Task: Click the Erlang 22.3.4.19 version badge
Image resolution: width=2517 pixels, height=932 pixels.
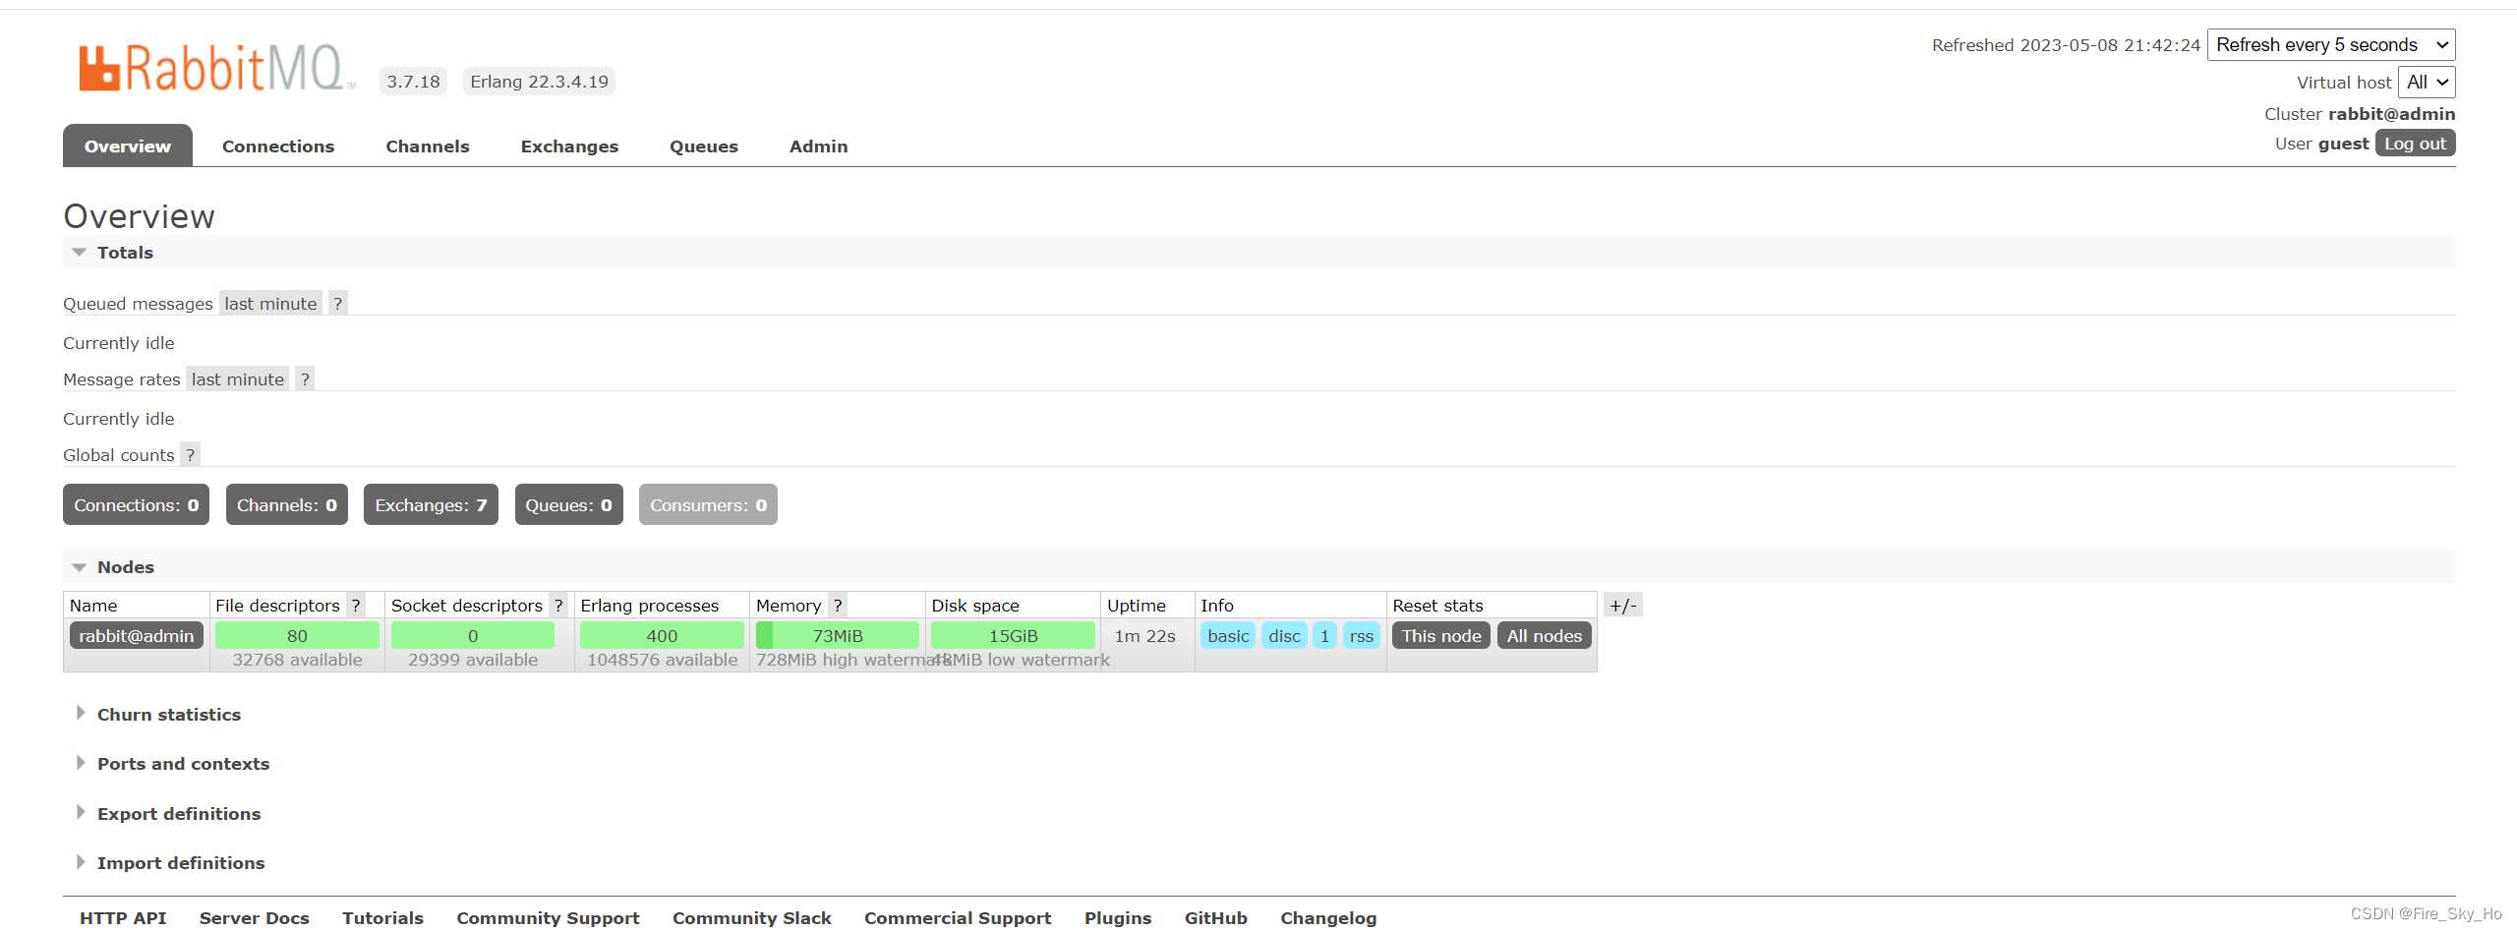Action: (539, 82)
